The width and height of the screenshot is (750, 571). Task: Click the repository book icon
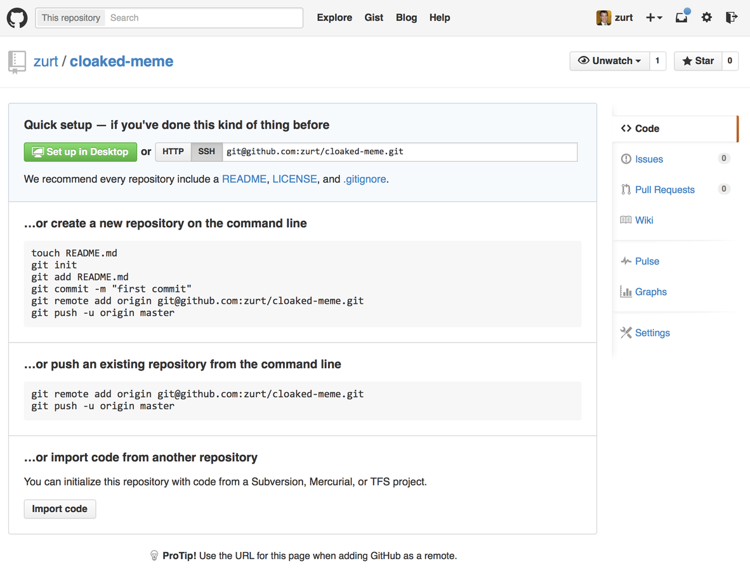(x=16, y=62)
